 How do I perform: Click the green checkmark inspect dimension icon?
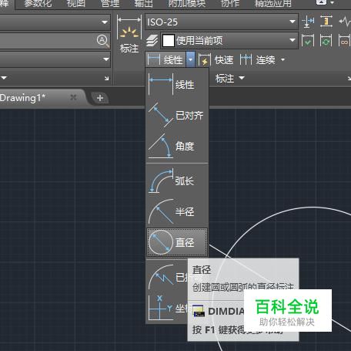[x=308, y=40]
